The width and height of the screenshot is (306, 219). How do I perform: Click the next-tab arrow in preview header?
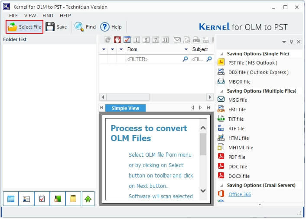[200, 107]
